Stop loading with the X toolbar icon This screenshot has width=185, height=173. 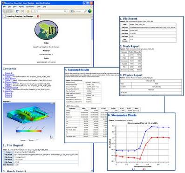[x=23, y=11]
